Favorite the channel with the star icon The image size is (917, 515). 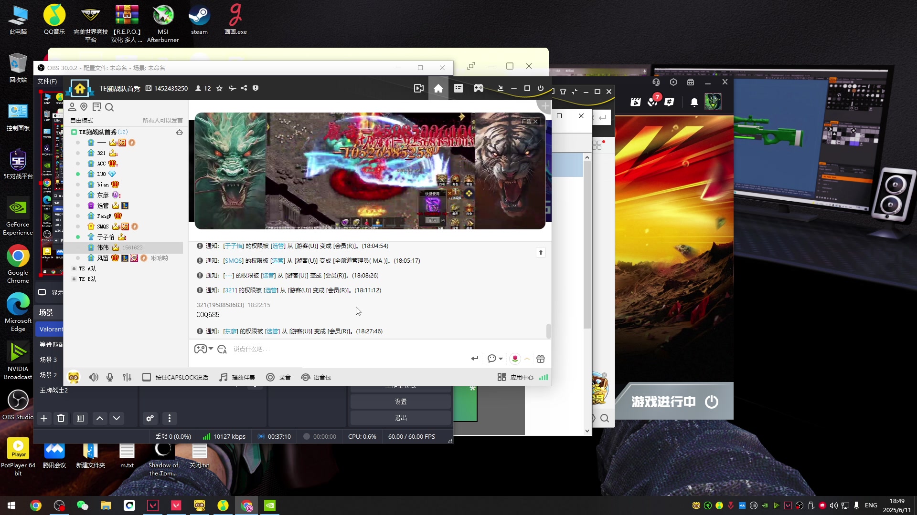[x=219, y=88]
